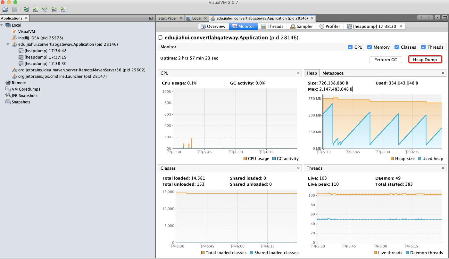449x259 pixels.
Task: Toggle the CPU checkbox
Action: (x=350, y=47)
